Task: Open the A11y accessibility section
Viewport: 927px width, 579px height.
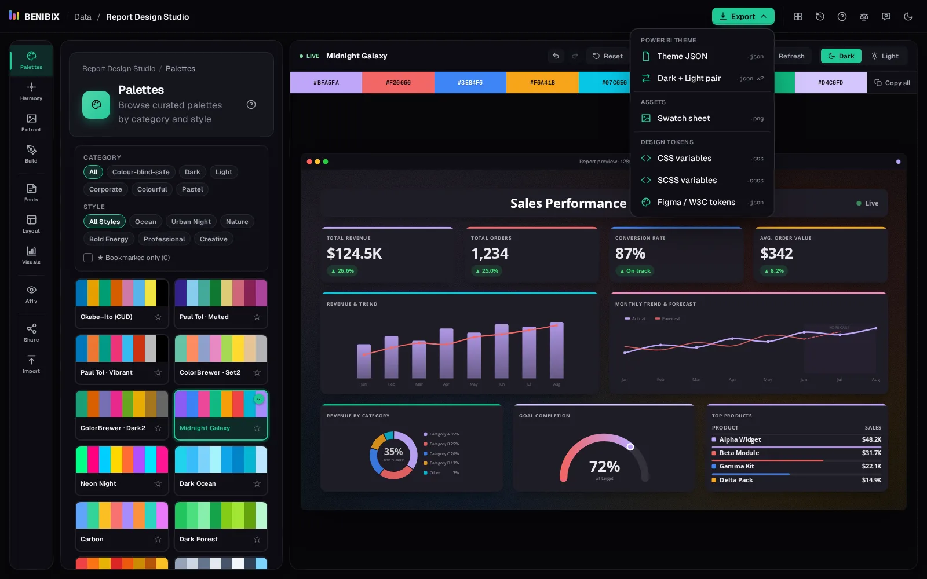Action: tap(31, 294)
